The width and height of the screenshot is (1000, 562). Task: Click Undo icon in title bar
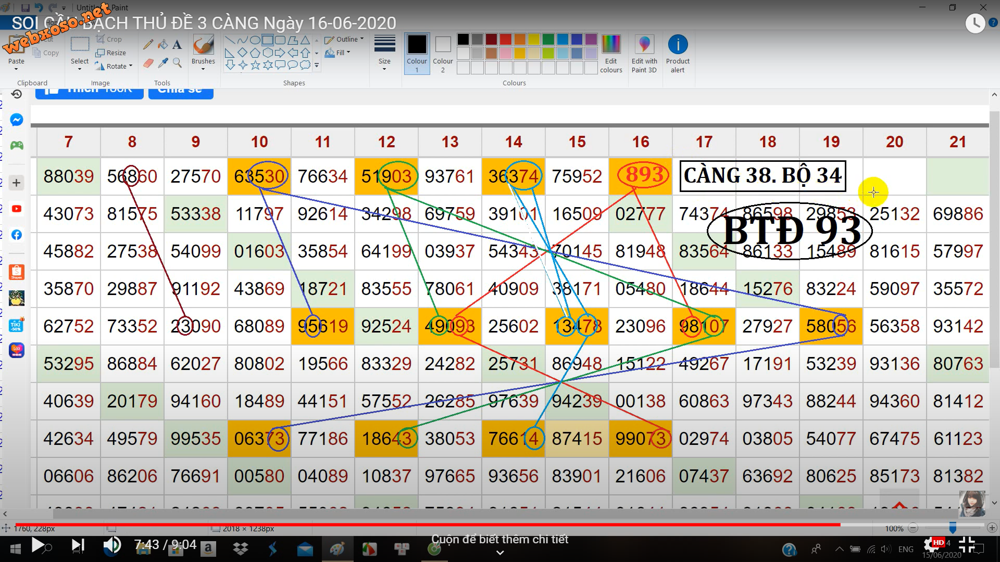tap(39, 8)
